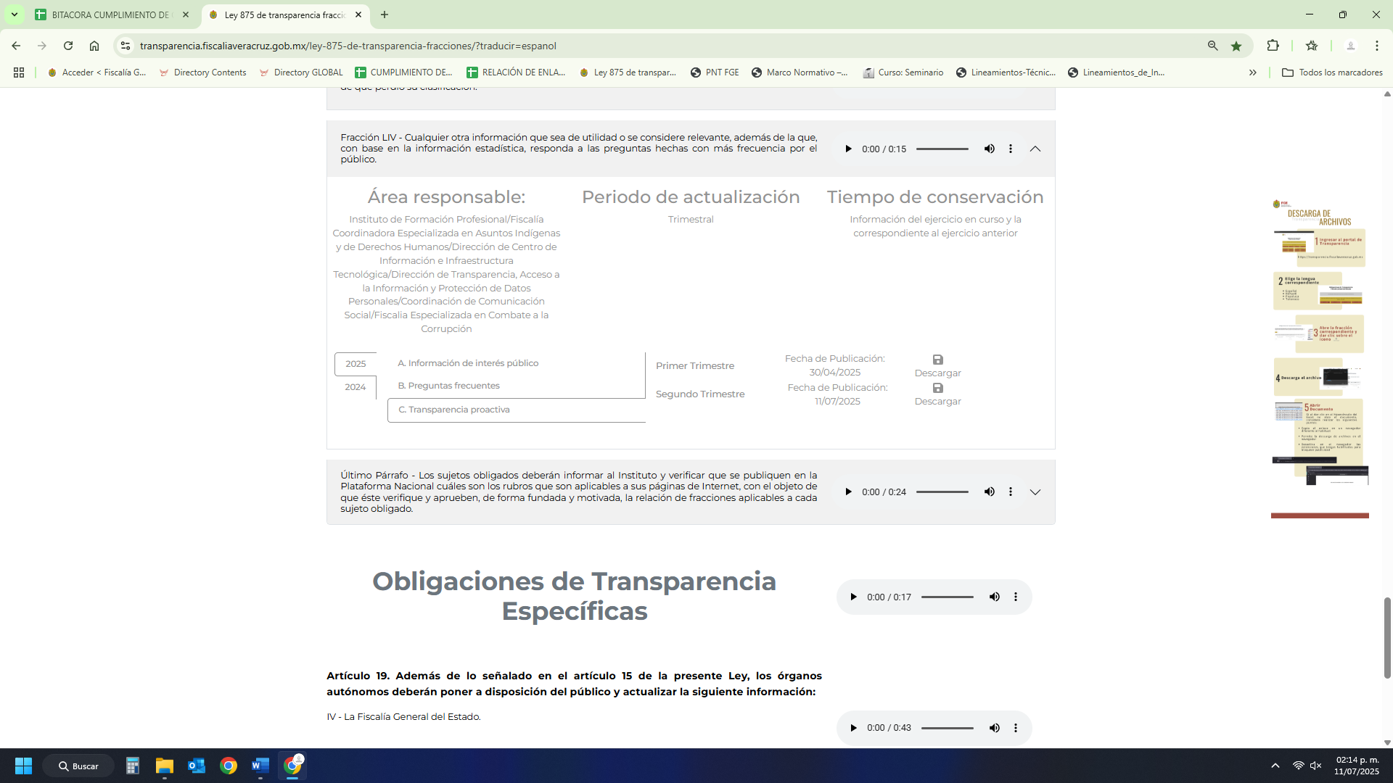Open A. Información de interés público
The image size is (1393, 783).
tap(468, 363)
